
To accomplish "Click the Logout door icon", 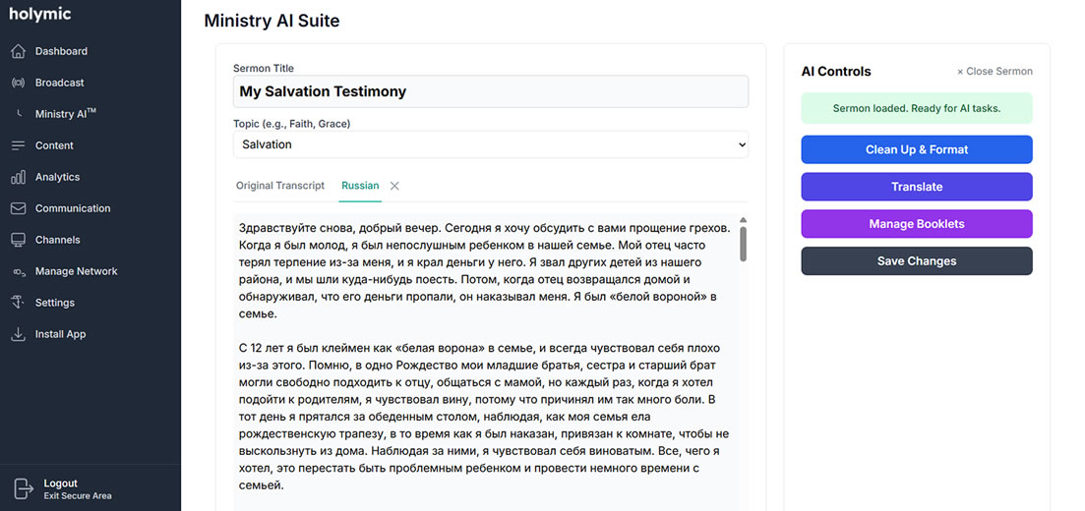I will [x=25, y=488].
